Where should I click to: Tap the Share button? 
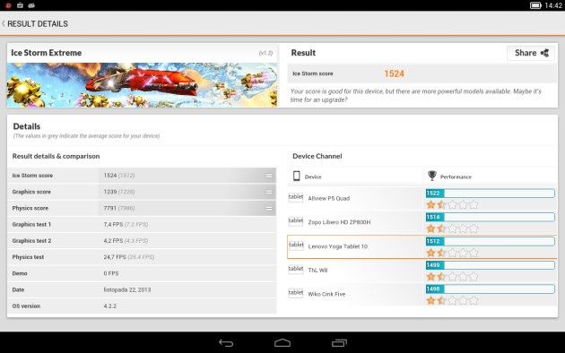(530, 53)
